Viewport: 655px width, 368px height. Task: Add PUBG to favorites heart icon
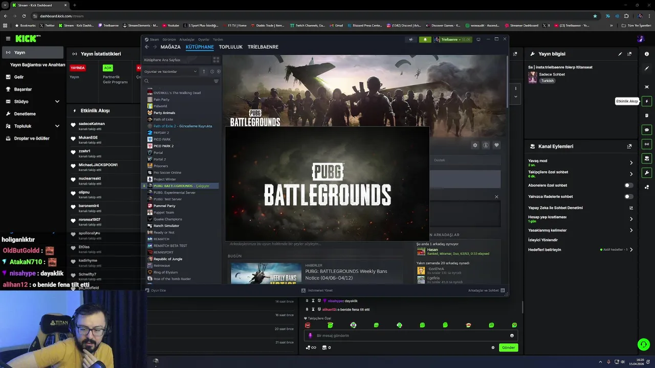[496, 145]
